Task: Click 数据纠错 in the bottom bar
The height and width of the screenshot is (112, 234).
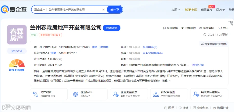Action: [221, 108]
